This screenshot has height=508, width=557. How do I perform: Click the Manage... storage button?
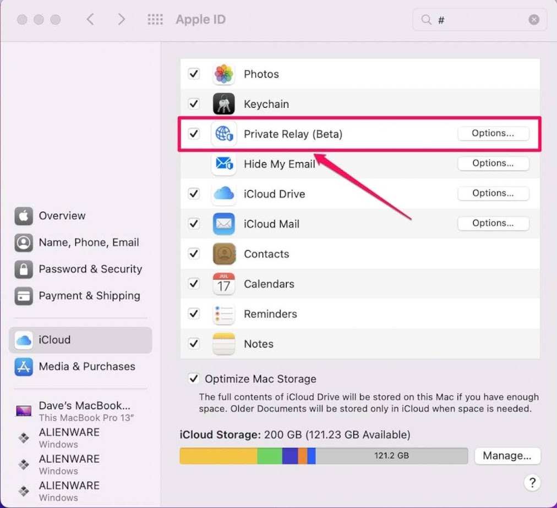tap(507, 456)
